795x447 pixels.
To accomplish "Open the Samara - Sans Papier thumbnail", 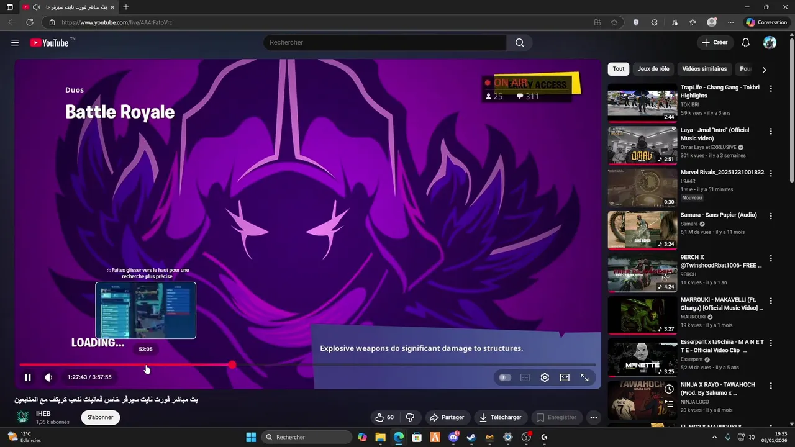I will tap(642, 230).
